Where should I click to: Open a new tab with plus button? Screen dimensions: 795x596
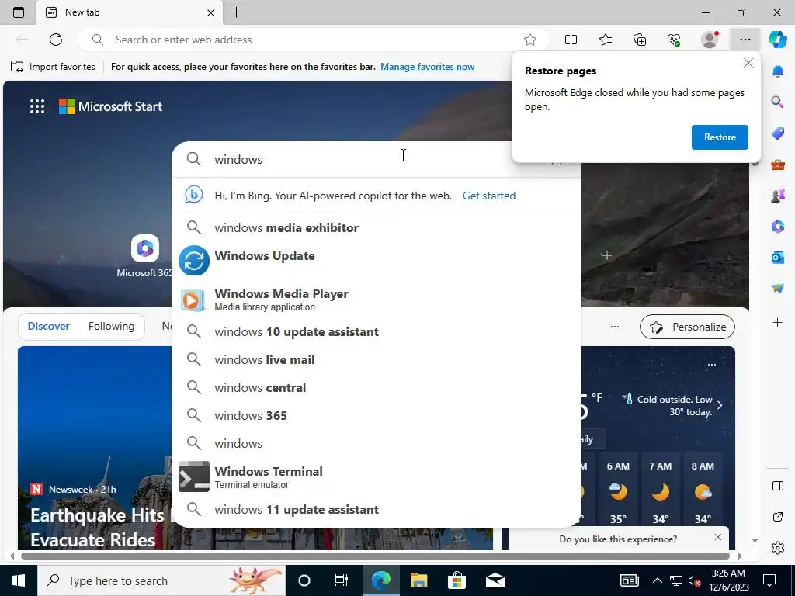236,12
